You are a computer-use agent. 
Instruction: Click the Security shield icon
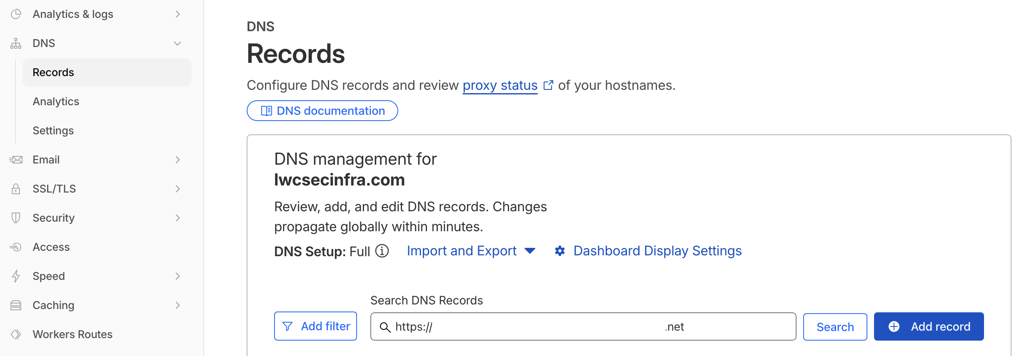(16, 218)
